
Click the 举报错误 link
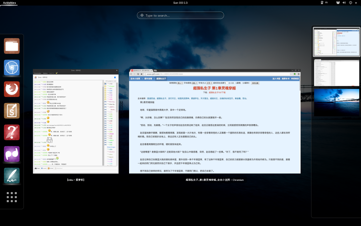tap(295, 79)
